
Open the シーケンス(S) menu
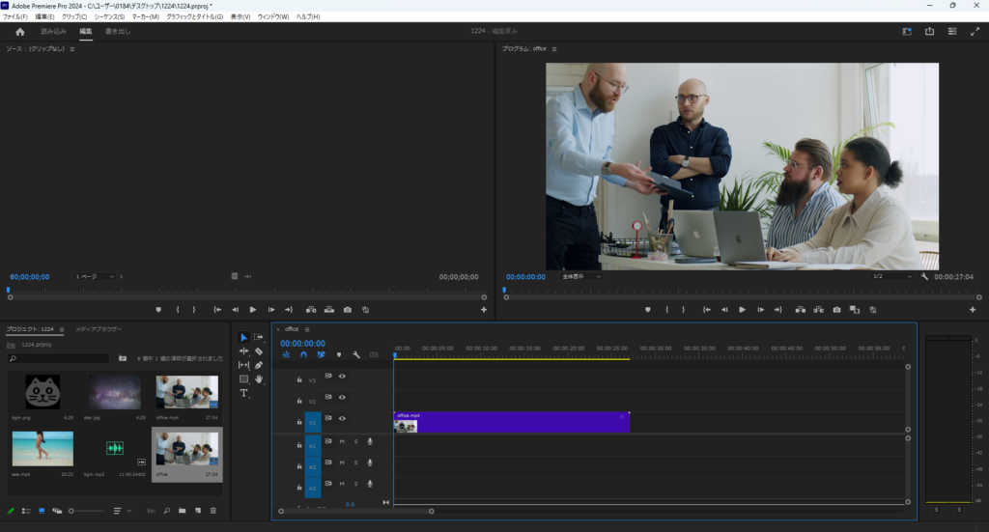(109, 17)
